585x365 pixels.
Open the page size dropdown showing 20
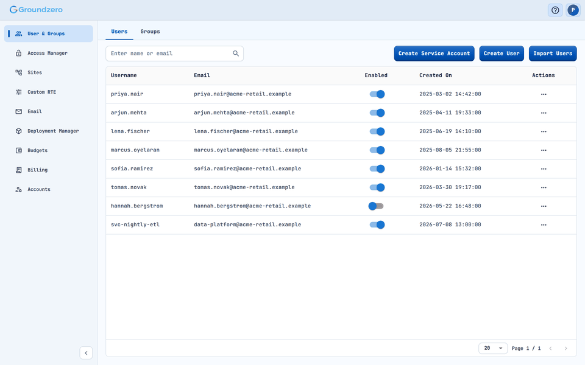(x=493, y=348)
